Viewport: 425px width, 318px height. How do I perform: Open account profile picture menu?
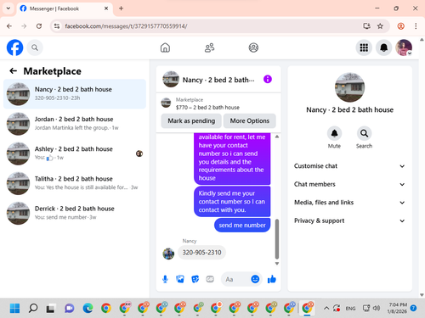404,47
